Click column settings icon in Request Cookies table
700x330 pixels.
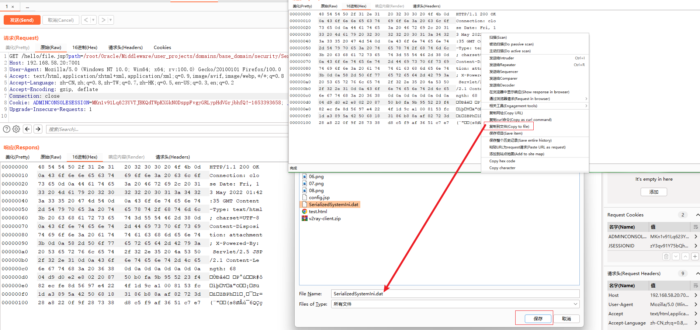(696, 227)
